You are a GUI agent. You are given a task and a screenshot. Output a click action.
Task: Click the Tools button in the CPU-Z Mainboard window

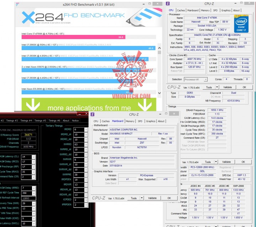tap(134, 198)
